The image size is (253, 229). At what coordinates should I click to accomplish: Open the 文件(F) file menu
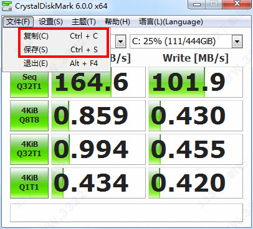18,22
